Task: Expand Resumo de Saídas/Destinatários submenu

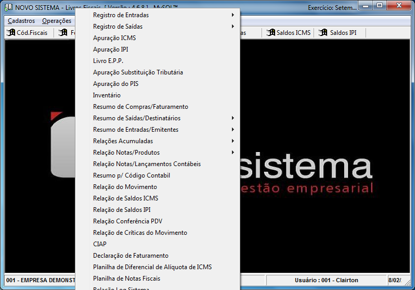Action: tap(158, 118)
